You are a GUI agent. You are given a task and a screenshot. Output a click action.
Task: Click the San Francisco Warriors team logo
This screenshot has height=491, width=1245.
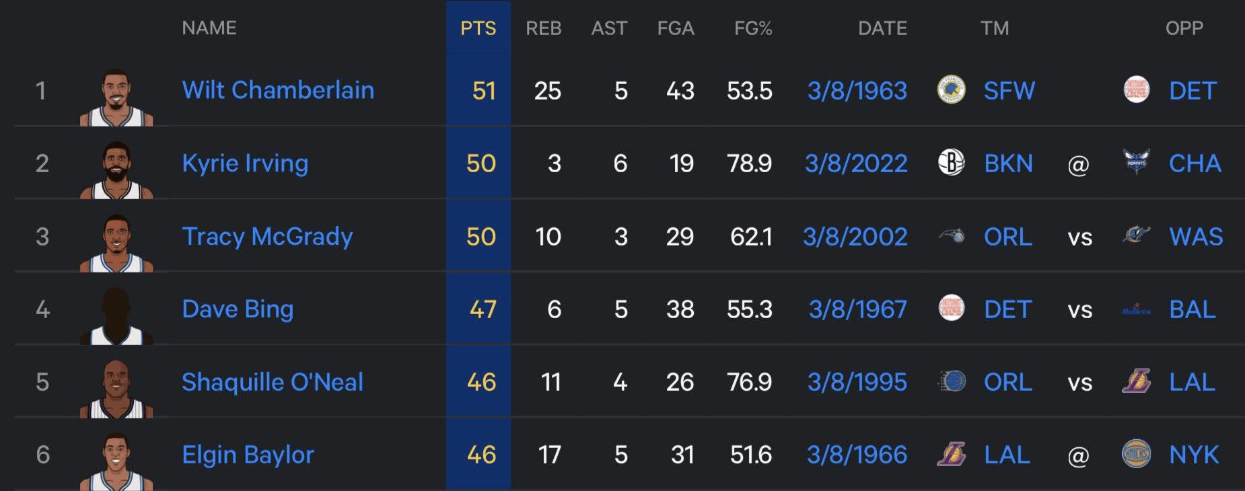click(x=951, y=90)
